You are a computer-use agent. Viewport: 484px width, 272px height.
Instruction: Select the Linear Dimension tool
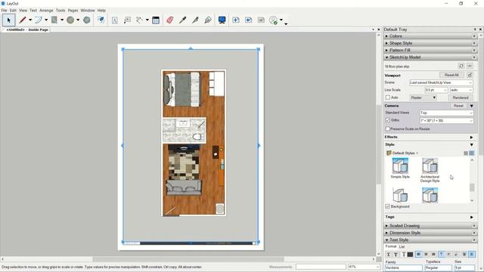139,20
